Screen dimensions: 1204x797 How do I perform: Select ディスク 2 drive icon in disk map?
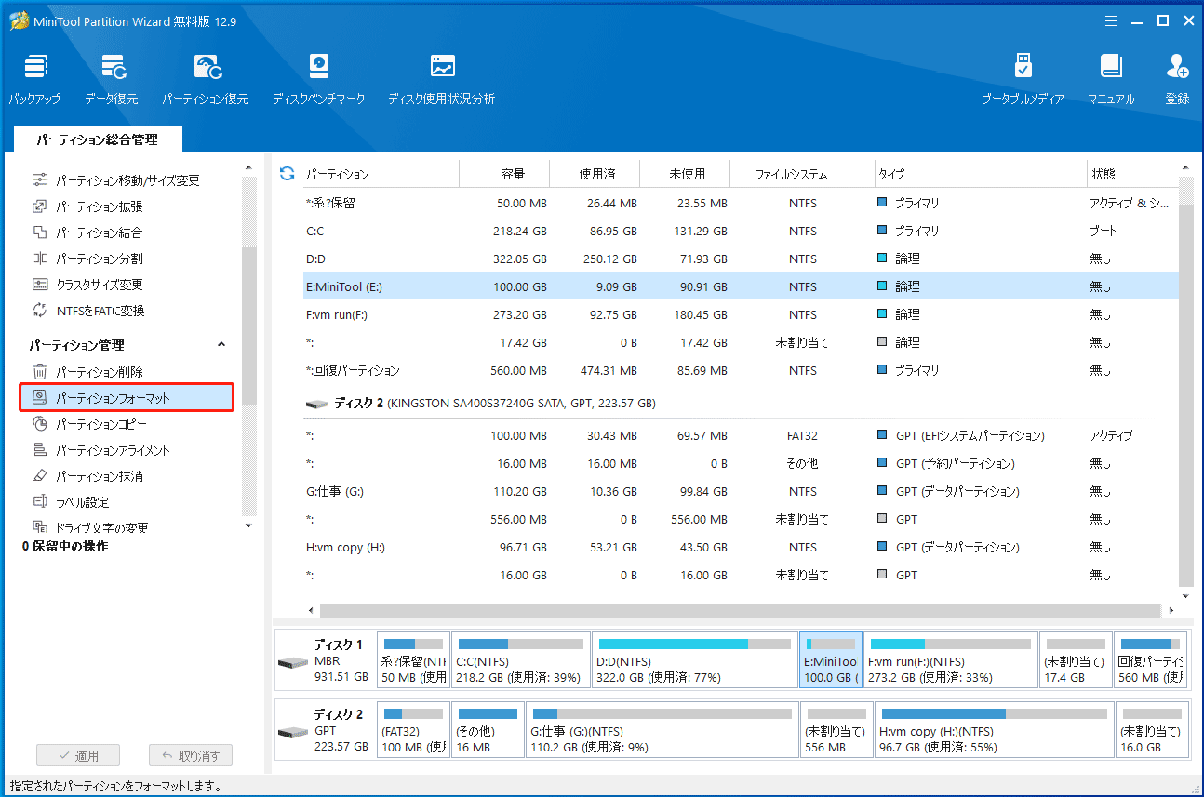[x=292, y=731]
